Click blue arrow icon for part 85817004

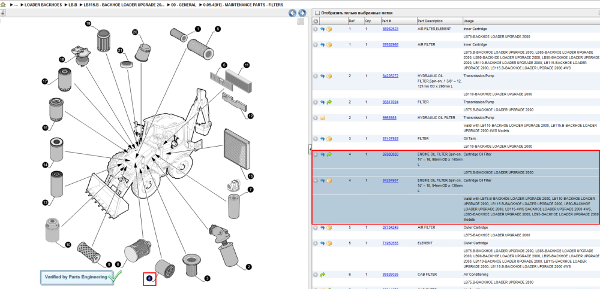pyautogui.click(x=322, y=102)
